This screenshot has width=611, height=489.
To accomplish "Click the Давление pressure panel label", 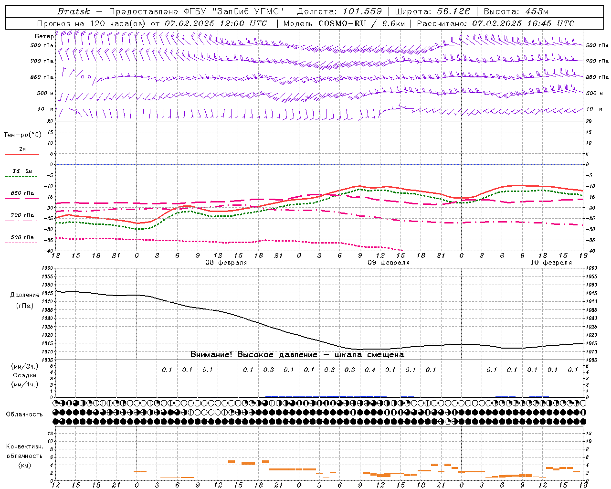I will click(25, 295).
